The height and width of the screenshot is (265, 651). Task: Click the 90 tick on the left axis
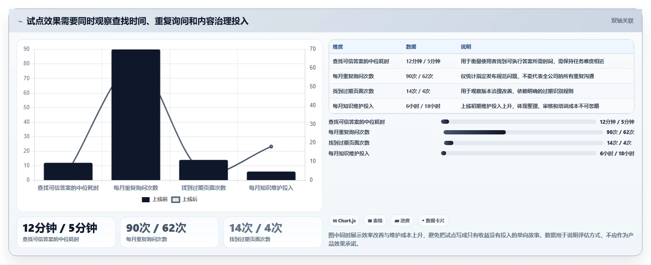[26, 49]
